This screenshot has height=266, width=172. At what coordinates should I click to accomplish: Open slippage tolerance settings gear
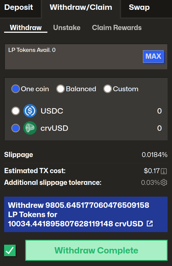click(x=163, y=183)
